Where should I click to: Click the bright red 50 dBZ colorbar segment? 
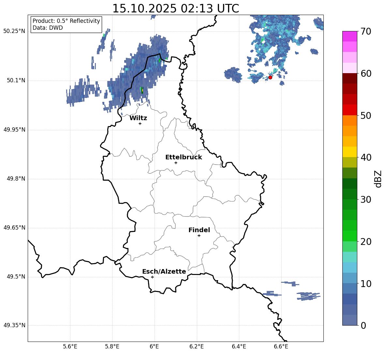pyautogui.click(x=350, y=110)
